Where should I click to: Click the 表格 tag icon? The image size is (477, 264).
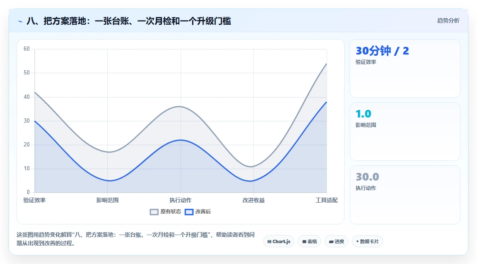304,242
